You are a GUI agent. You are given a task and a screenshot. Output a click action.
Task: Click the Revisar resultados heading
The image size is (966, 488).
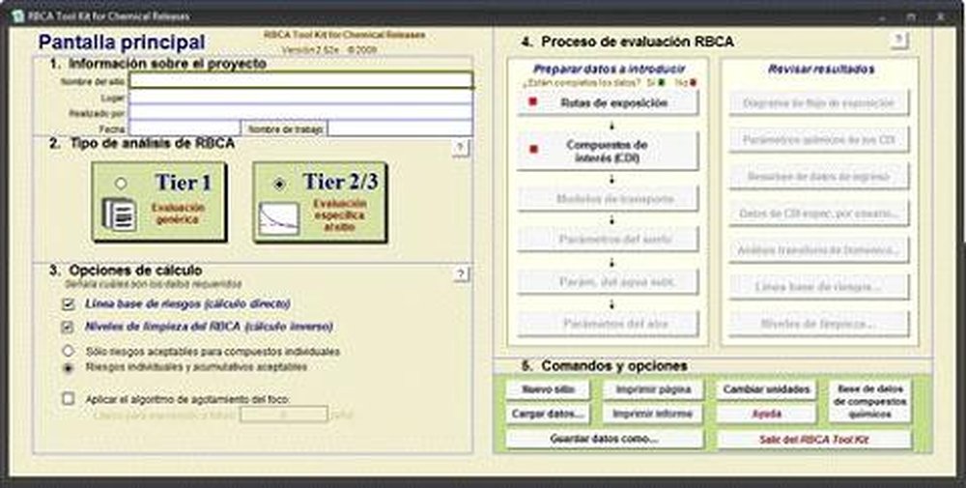pos(821,69)
